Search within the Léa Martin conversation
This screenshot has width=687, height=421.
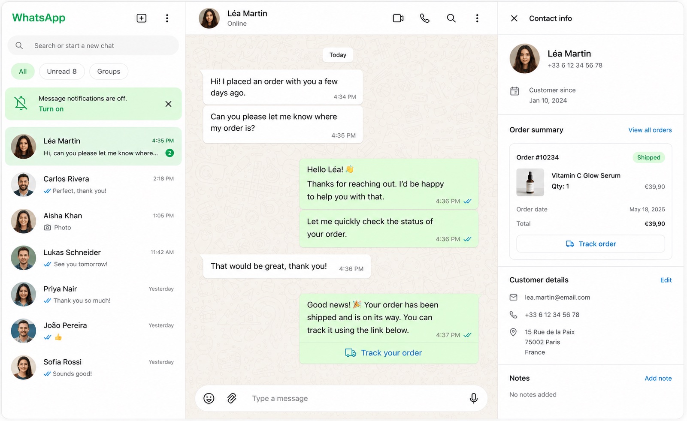click(x=451, y=18)
